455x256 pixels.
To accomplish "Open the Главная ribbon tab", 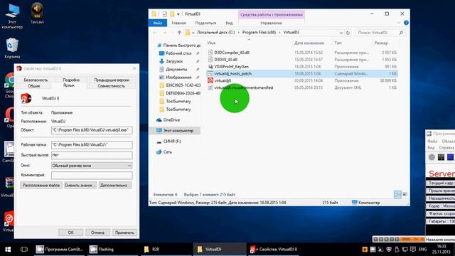I will (x=178, y=23).
